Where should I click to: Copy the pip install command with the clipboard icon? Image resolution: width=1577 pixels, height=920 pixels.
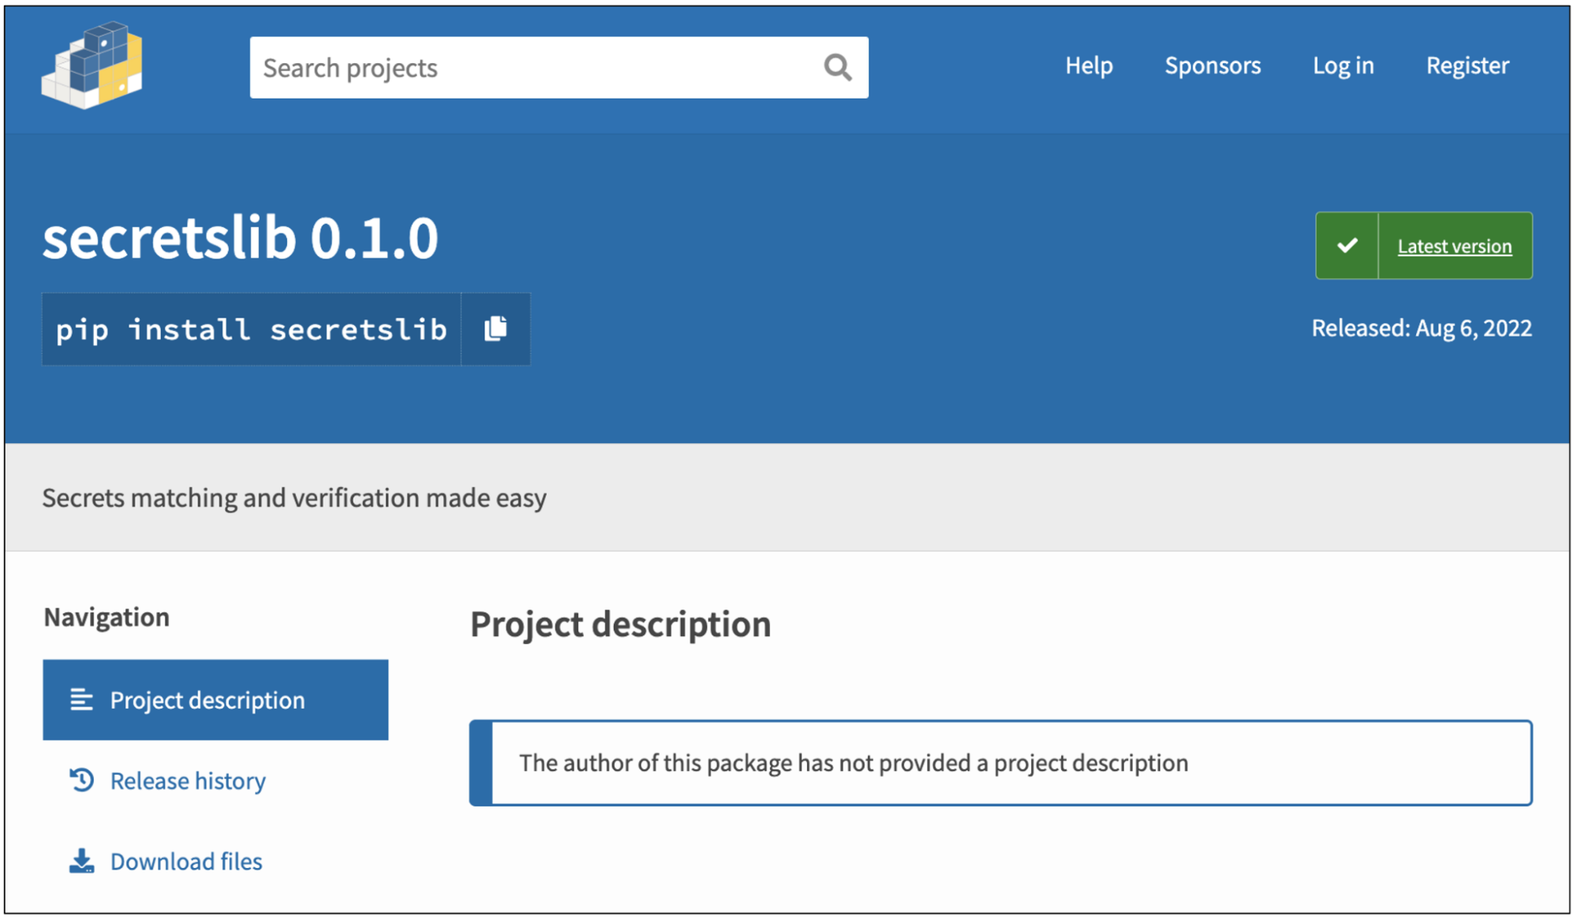[495, 329]
